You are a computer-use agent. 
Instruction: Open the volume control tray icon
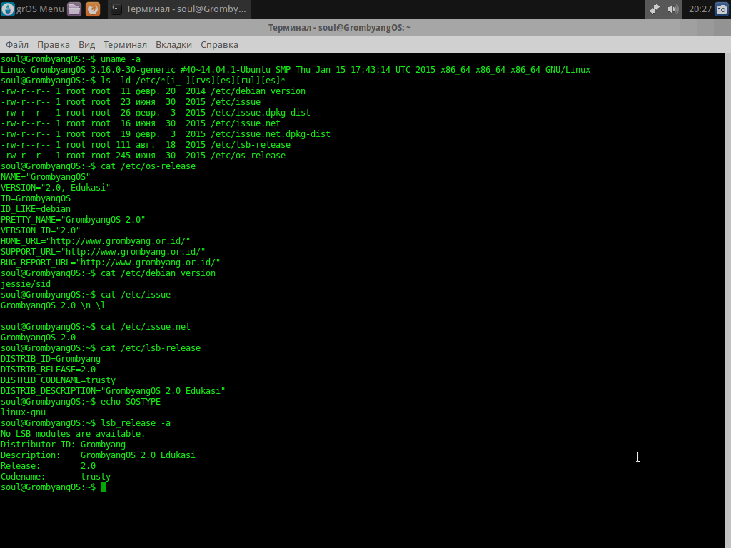click(672, 9)
